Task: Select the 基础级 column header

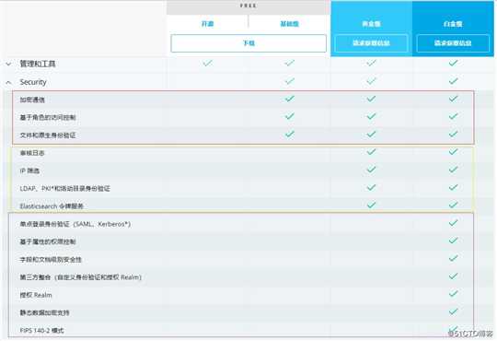Action: (x=289, y=24)
